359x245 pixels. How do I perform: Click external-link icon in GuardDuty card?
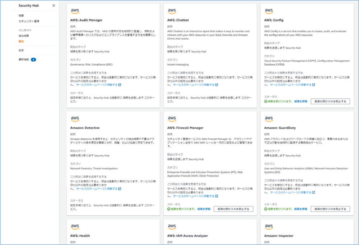[x=313, y=192]
